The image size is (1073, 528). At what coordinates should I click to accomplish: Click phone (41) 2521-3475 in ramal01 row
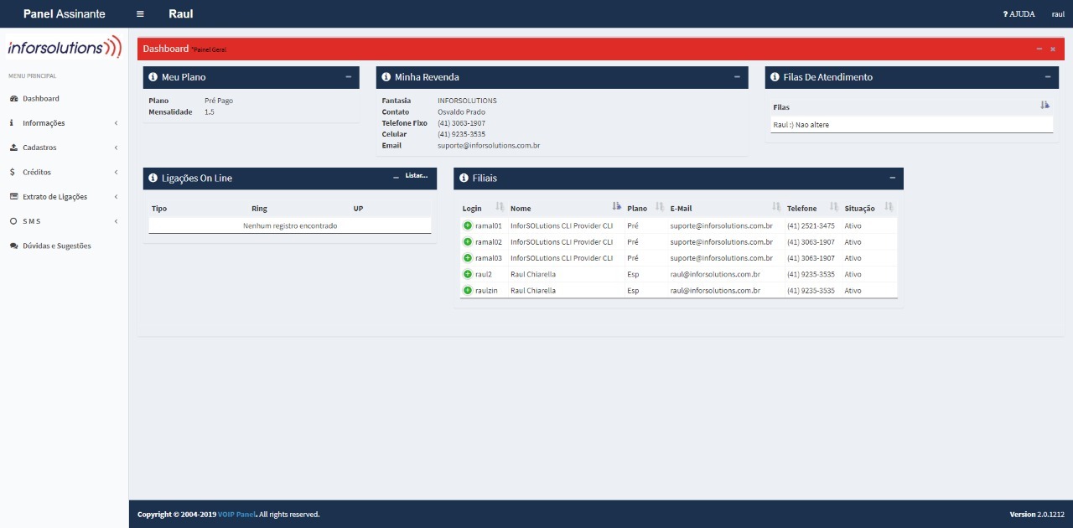tap(811, 225)
